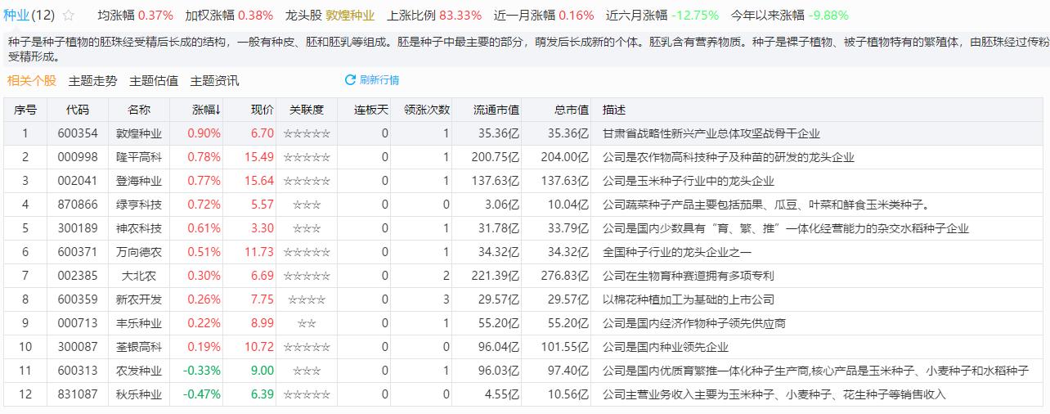The height and width of the screenshot is (414, 1050).
Task: Click the star rating in the 秋乐种业 row
Action: click(307, 394)
